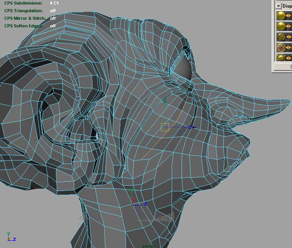
Task: Pick the orange wireframe-only sphere icon
Action: tap(280, 47)
